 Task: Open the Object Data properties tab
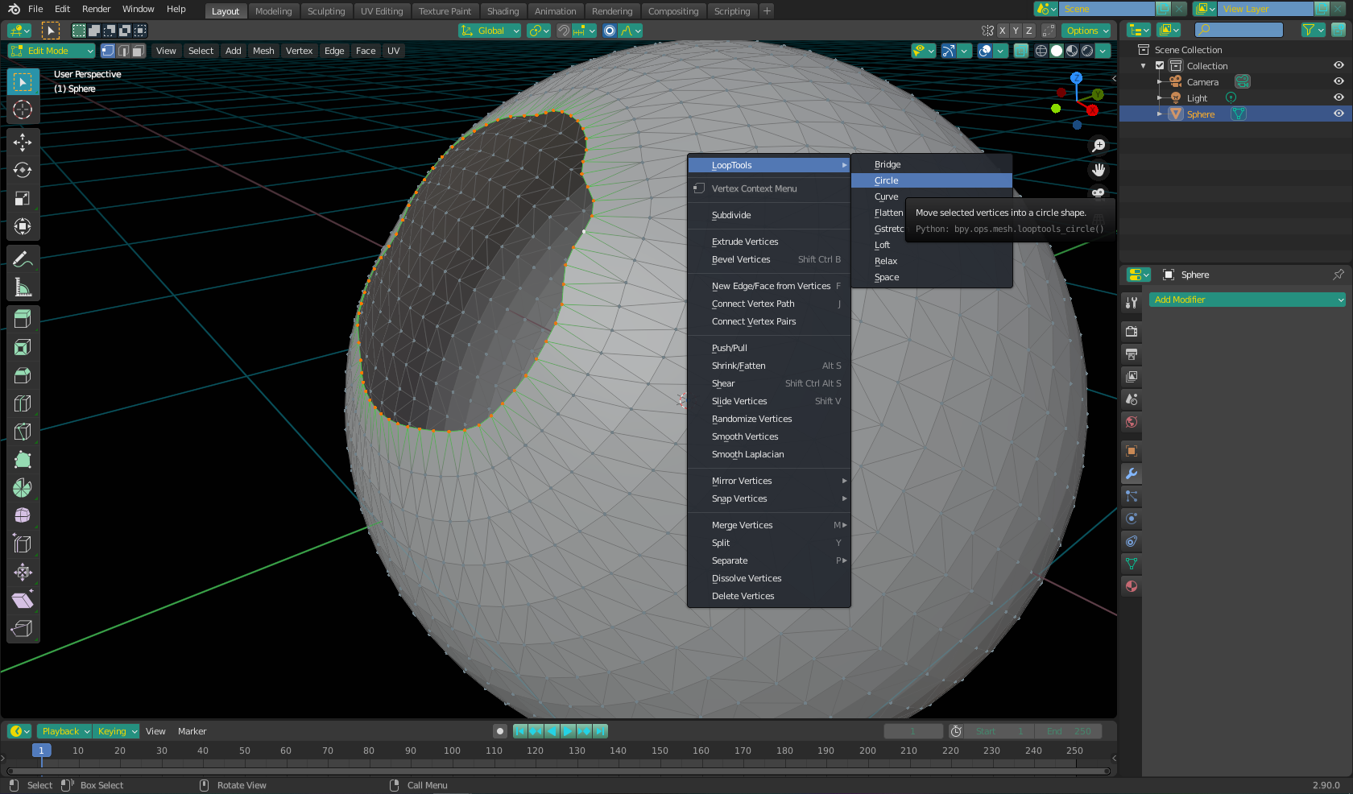pyautogui.click(x=1132, y=564)
